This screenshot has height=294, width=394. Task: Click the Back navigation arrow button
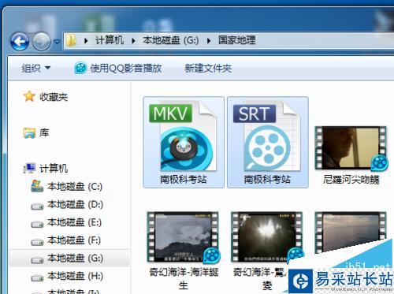[20, 41]
